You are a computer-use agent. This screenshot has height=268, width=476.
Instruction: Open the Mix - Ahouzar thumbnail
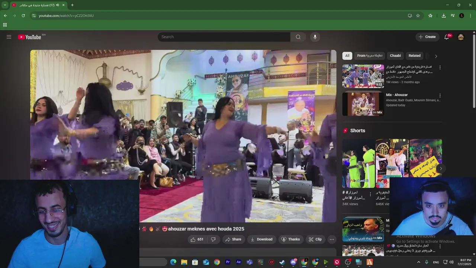tap(363, 104)
